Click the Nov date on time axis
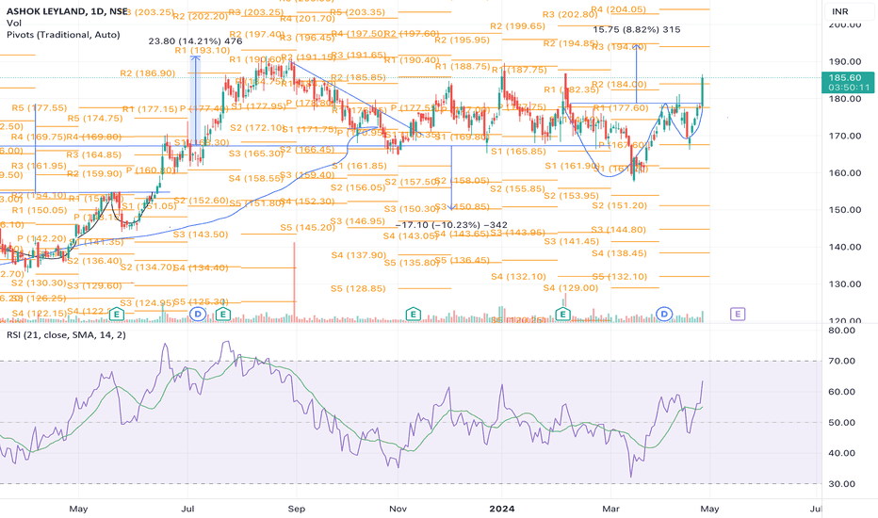The height and width of the screenshot is (518, 878). (x=398, y=509)
